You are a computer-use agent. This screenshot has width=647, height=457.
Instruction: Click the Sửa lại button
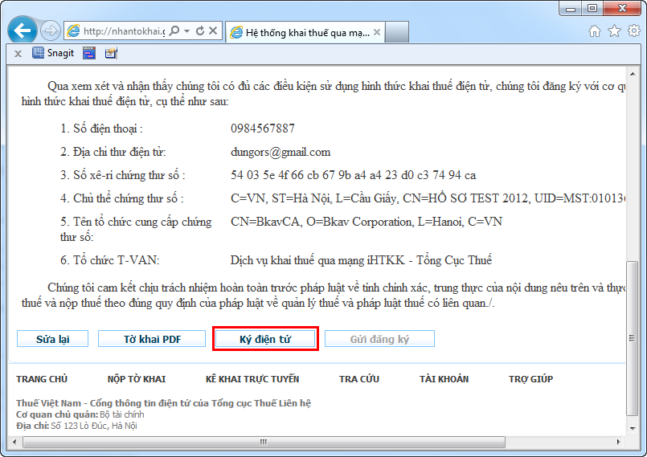click(x=52, y=339)
